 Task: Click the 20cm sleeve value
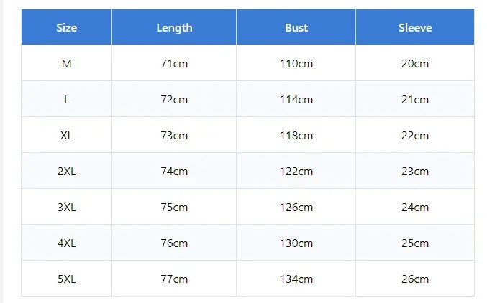pyautogui.click(x=415, y=63)
